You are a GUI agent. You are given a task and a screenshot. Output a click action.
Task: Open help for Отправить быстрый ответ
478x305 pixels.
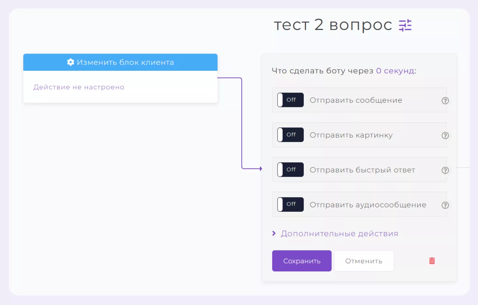445,170
